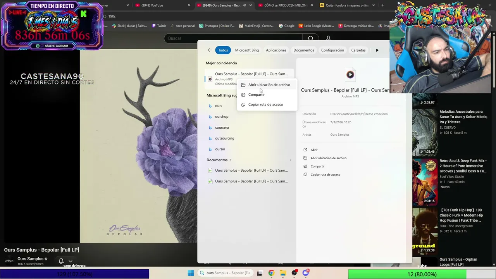Start YouTube voice search with the microphone
Screen dimensions: 496x279
pos(328,38)
